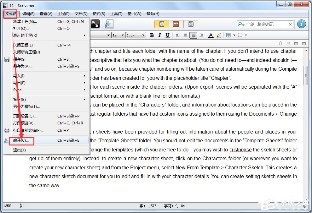312x213 pixels.
Task: Choose 打印预览(V)... menu entry
Action: pyautogui.click(x=46, y=123)
